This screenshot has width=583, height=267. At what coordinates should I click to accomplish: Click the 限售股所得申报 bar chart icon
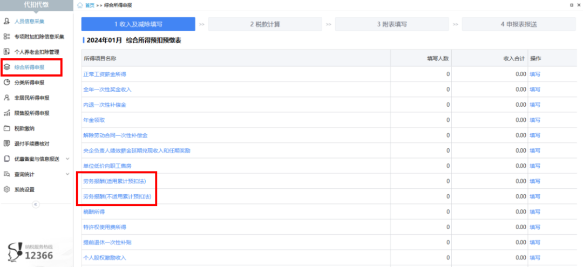[x=7, y=113]
